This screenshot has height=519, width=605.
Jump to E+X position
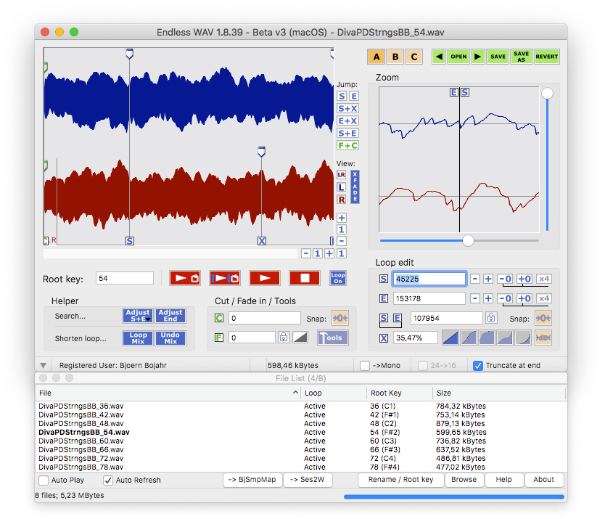tap(347, 121)
